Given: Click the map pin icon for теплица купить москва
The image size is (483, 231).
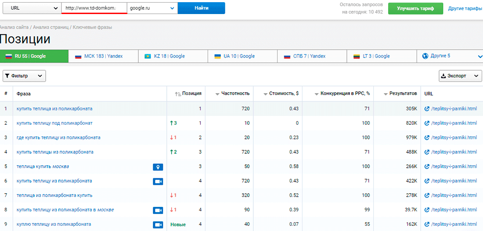Looking at the screenshot, I should coord(158,167).
